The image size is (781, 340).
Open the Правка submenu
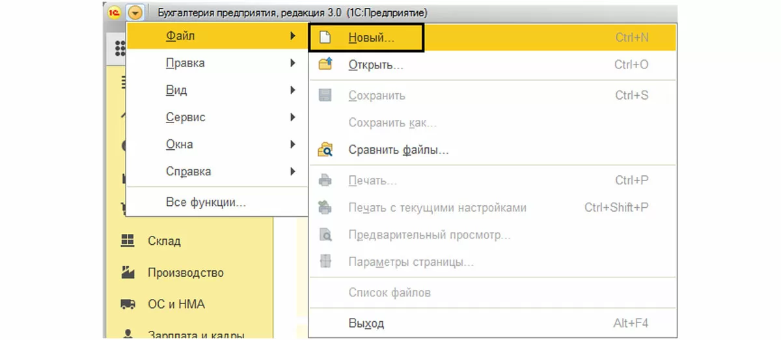[217, 63]
